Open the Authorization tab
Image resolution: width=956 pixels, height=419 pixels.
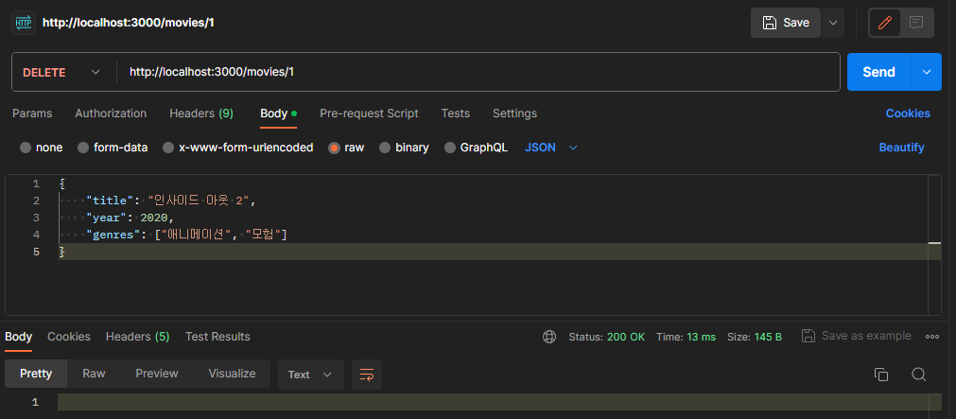coord(111,113)
